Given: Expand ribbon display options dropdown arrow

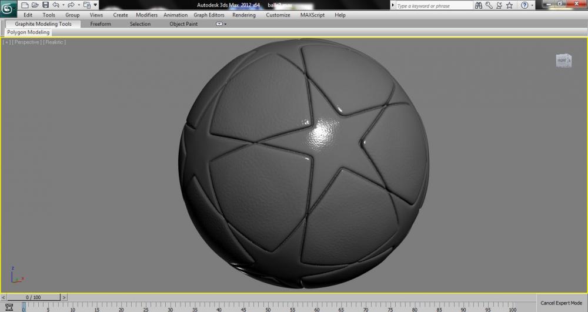Looking at the screenshot, I should coord(225,24).
